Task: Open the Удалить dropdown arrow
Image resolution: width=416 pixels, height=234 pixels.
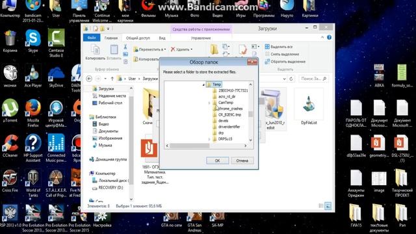Action: click(x=192, y=49)
